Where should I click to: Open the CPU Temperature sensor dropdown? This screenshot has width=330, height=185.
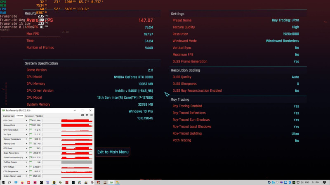point(26,171)
